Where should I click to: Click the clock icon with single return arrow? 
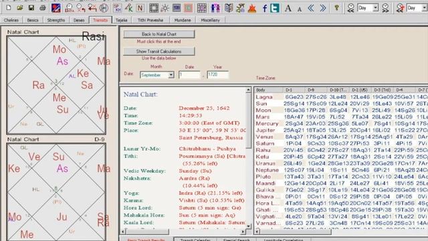81,8
